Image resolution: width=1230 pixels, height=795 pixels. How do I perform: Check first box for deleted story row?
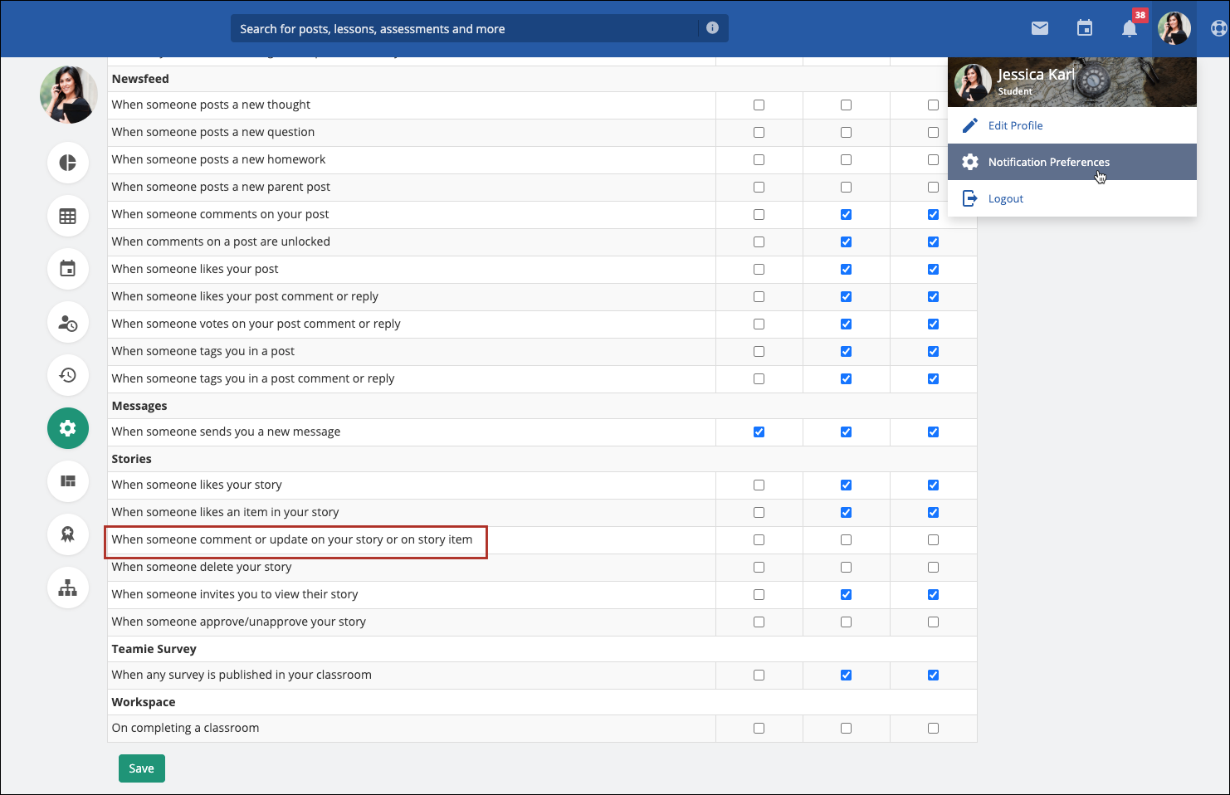(x=759, y=568)
